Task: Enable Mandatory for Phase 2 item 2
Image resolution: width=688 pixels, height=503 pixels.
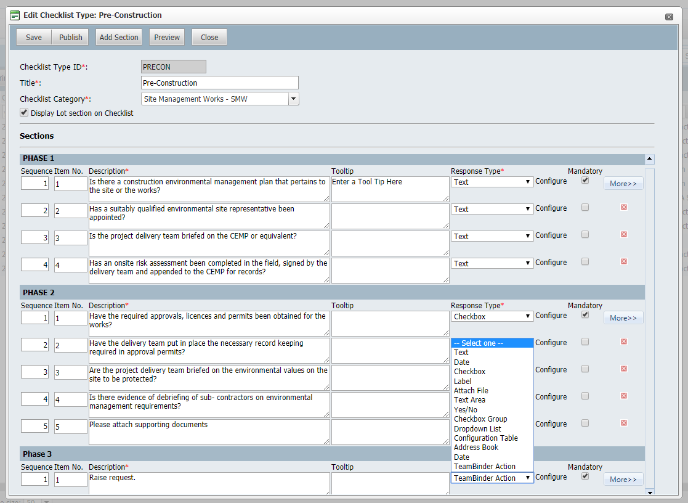Action: tap(585, 342)
